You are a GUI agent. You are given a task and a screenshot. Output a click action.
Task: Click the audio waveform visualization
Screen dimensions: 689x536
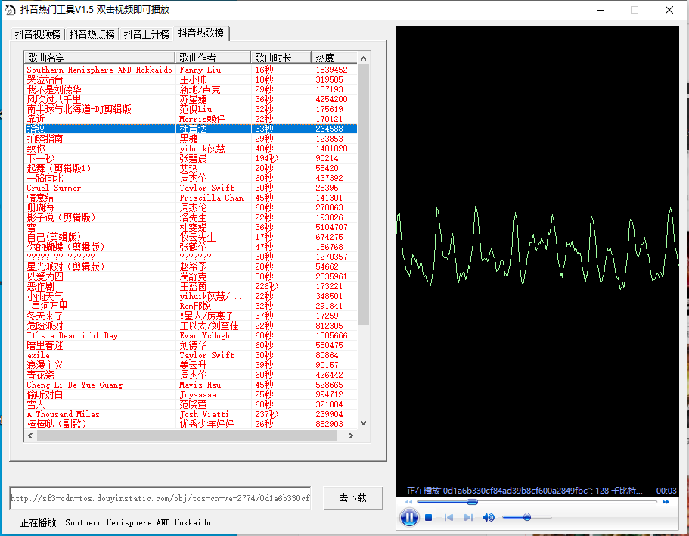(537, 248)
